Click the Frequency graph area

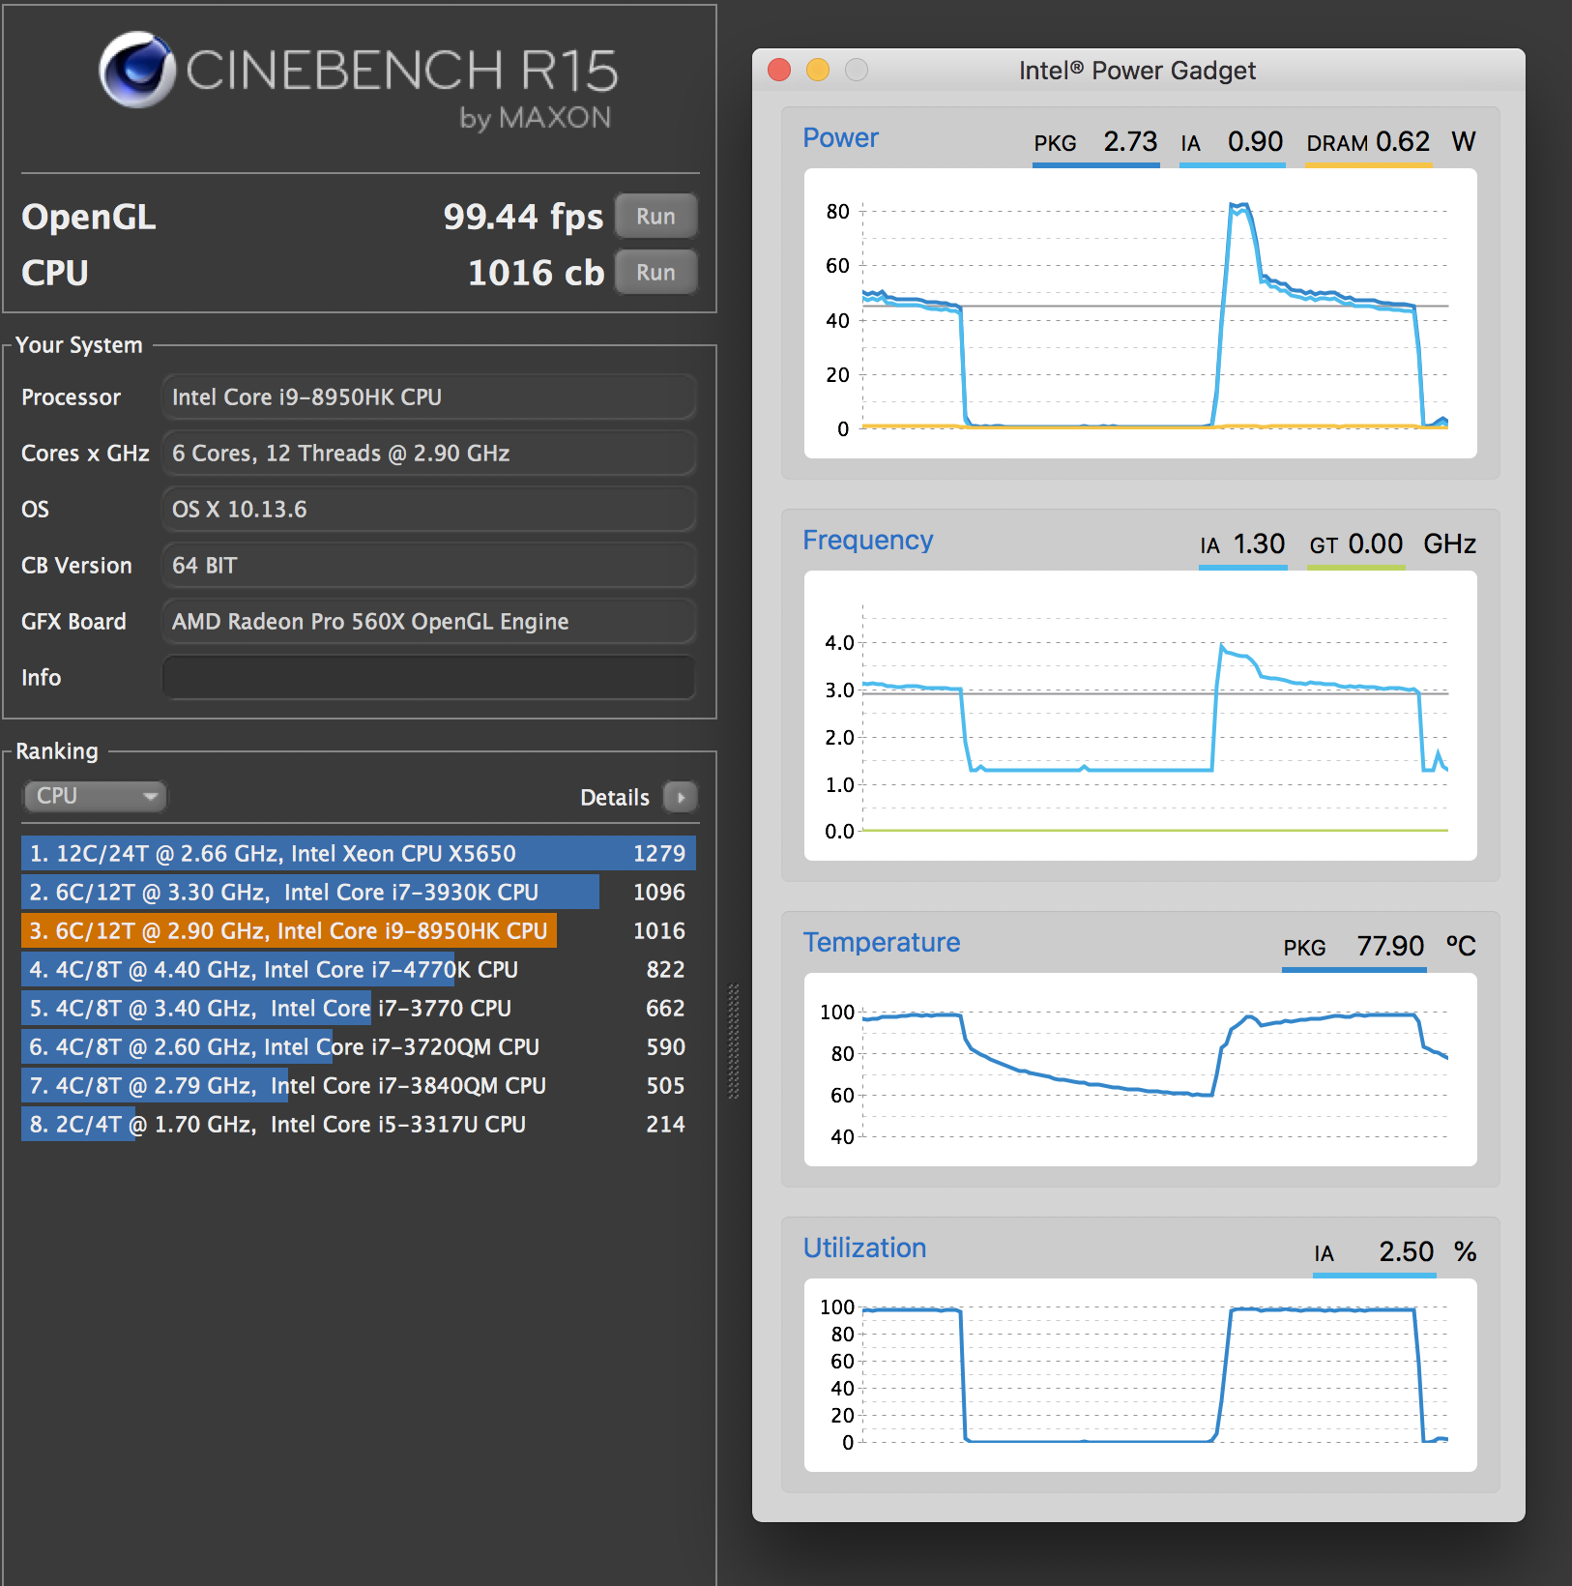[x=1140, y=716]
